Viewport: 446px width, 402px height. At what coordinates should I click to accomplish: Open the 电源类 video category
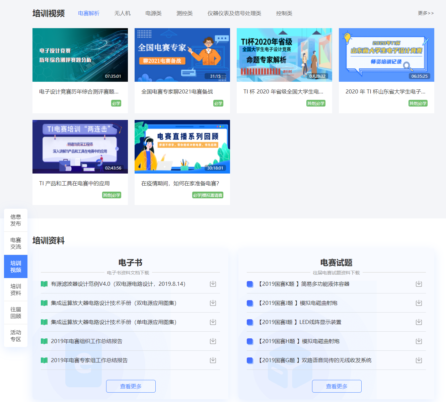(x=153, y=13)
